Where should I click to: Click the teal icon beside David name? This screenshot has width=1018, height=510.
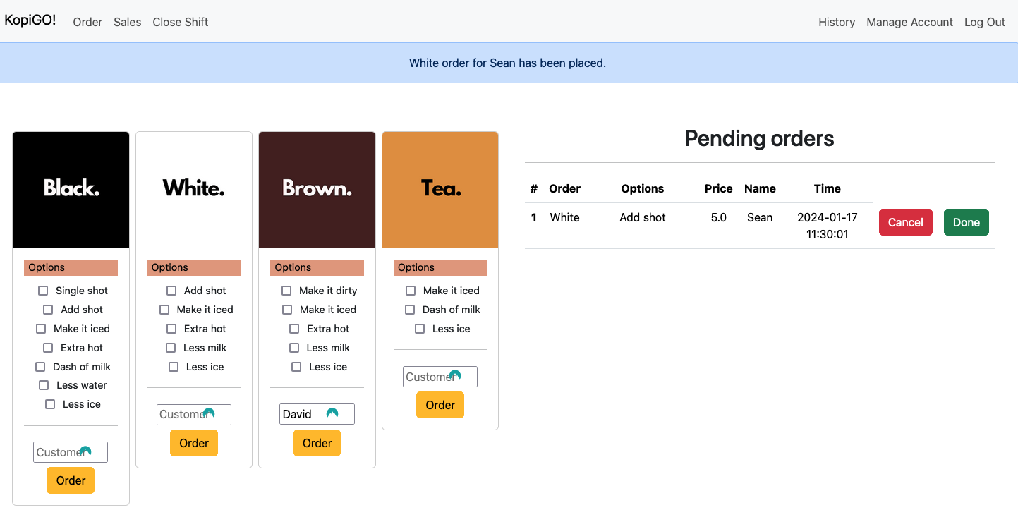(332, 413)
